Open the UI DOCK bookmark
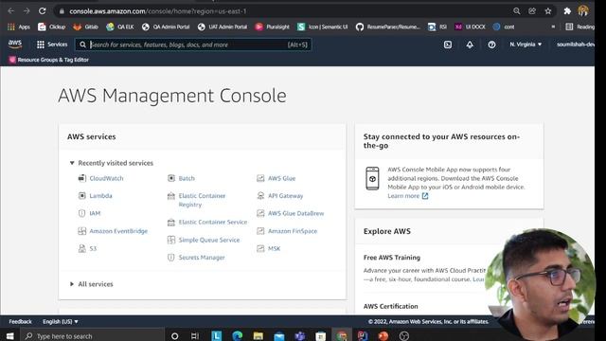606x341 pixels. pyautogui.click(x=470, y=27)
